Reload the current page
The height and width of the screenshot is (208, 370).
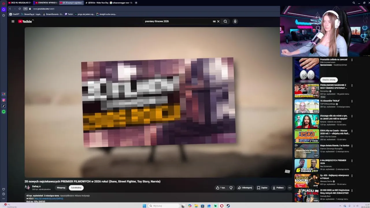(19, 9)
